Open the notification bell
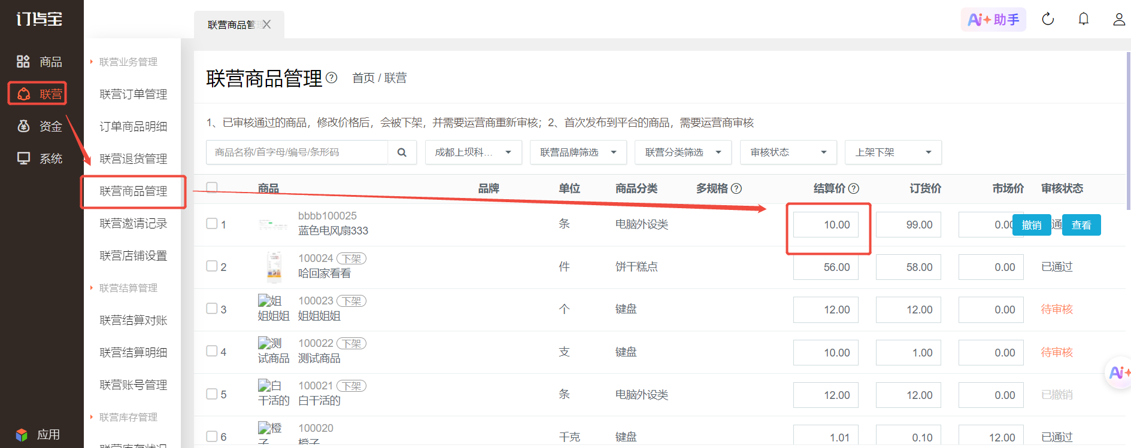 (1084, 19)
